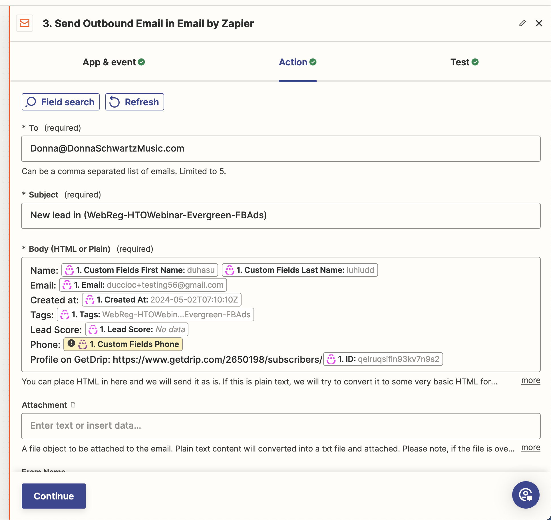
Task: Select the yellow Custom Fields Phone pill
Action: 123,344
